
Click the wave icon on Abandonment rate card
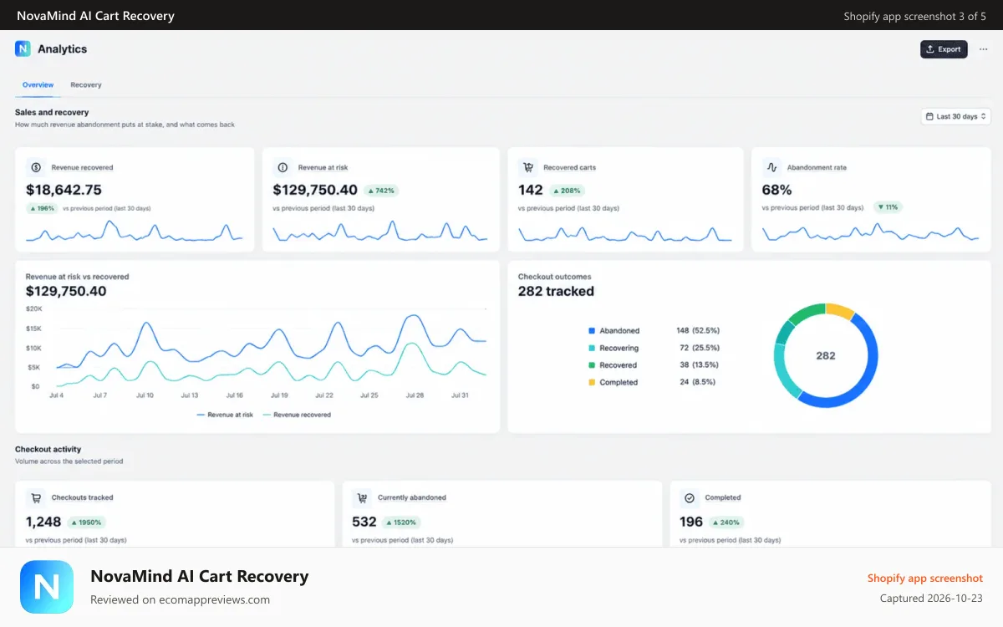[771, 167]
